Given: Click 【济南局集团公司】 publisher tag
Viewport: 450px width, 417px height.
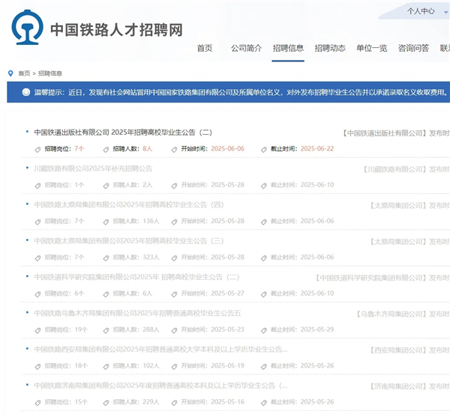Looking at the screenshot, I should (398, 386).
